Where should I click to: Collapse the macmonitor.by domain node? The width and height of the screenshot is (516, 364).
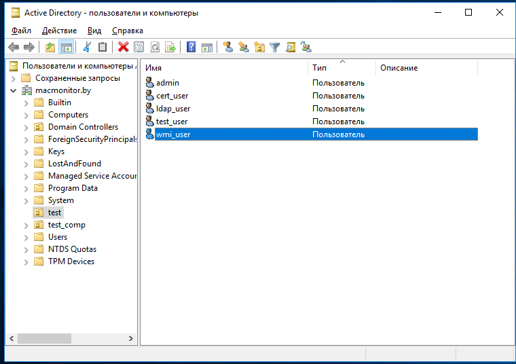(14, 90)
